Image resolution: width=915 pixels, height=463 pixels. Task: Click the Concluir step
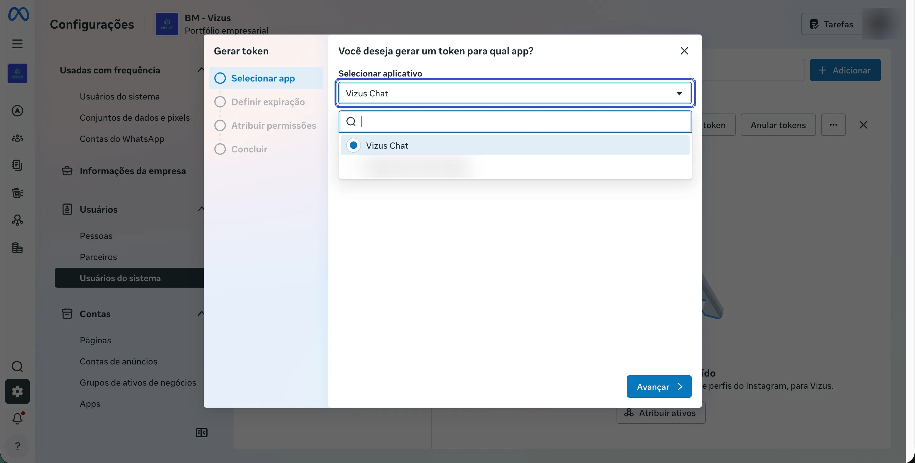241,149
